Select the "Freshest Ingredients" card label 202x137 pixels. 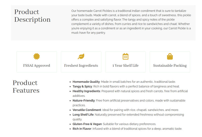click(x=81, y=65)
